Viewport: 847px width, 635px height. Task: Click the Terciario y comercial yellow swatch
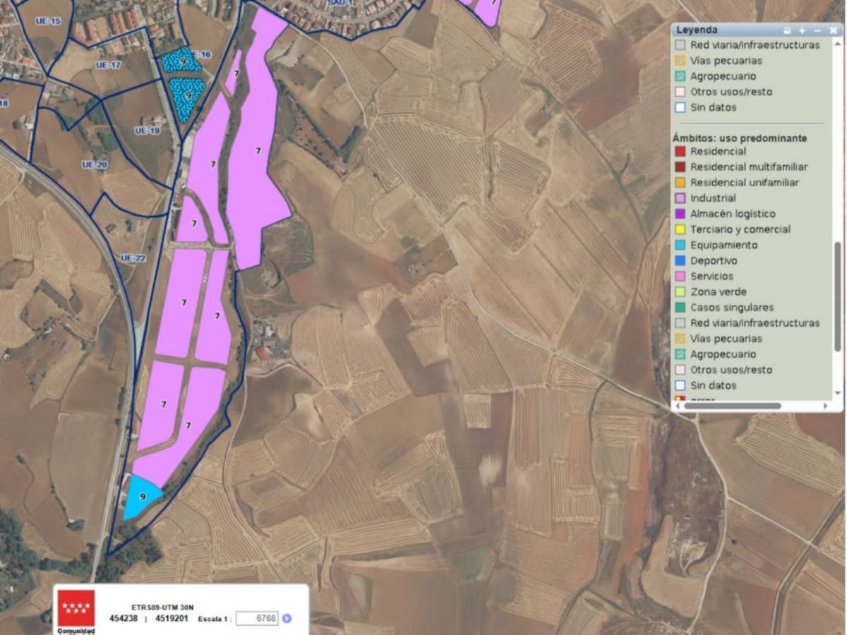tap(680, 229)
